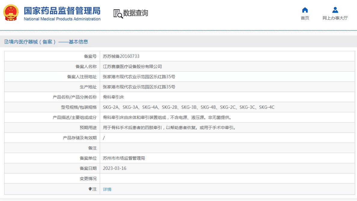The width and height of the screenshot is (357, 201).
Task: Click 国家药品监督管理局 site title
Action: tap(62, 11)
